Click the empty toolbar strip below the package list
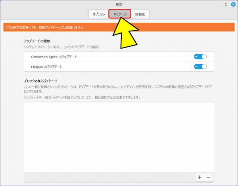Screen dimensions: 238x186 point(107,177)
